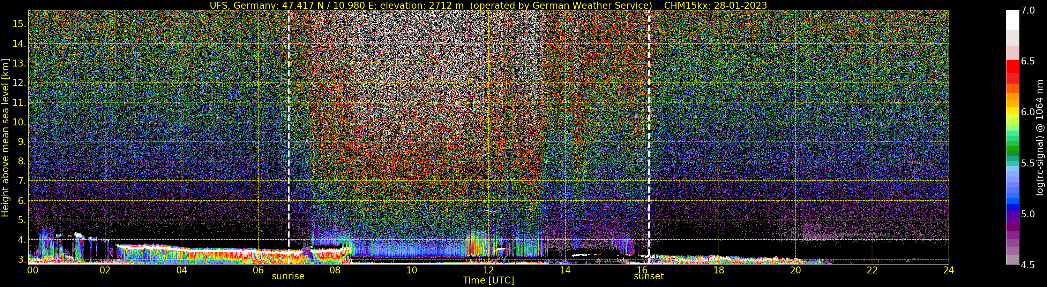Click colorbar value '6.5'
This screenshot has height=287, width=1047.
(1027, 61)
